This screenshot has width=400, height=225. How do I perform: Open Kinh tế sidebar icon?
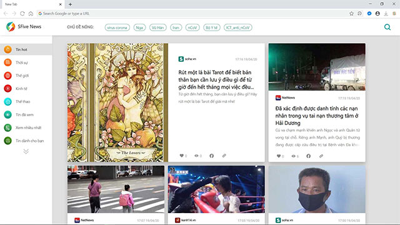(x=7, y=88)
